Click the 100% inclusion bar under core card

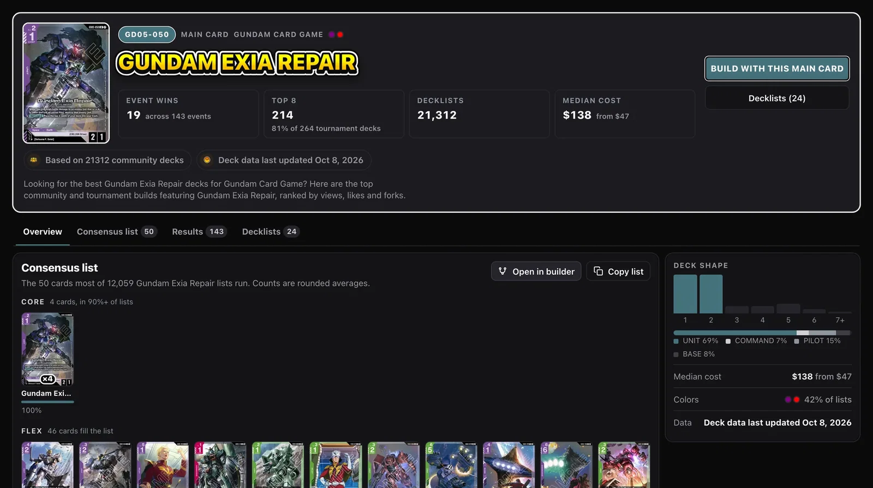point(47,402)
